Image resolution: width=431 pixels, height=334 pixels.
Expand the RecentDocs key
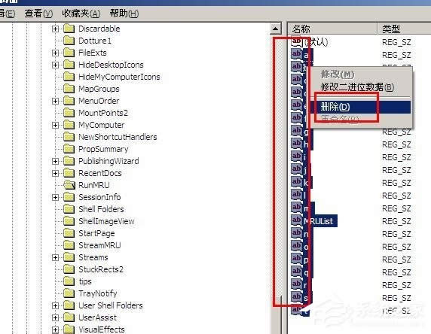(x=55, y=173)
